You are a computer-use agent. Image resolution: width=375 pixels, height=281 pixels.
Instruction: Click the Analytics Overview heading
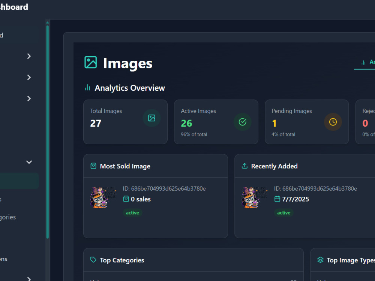130,88
